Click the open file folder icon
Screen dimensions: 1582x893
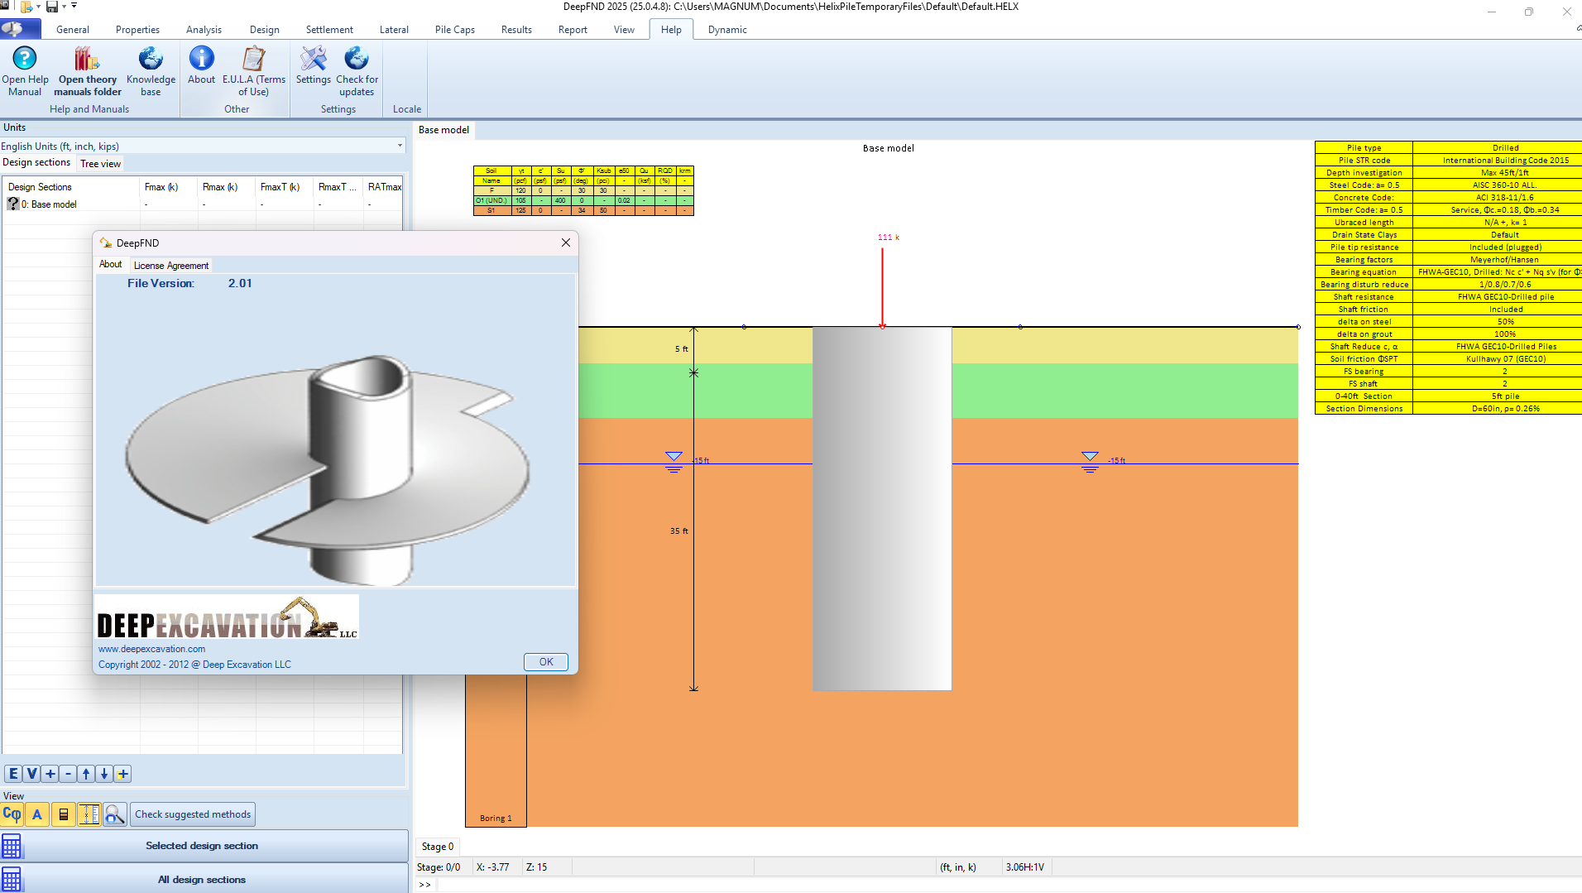pos(26,7)
